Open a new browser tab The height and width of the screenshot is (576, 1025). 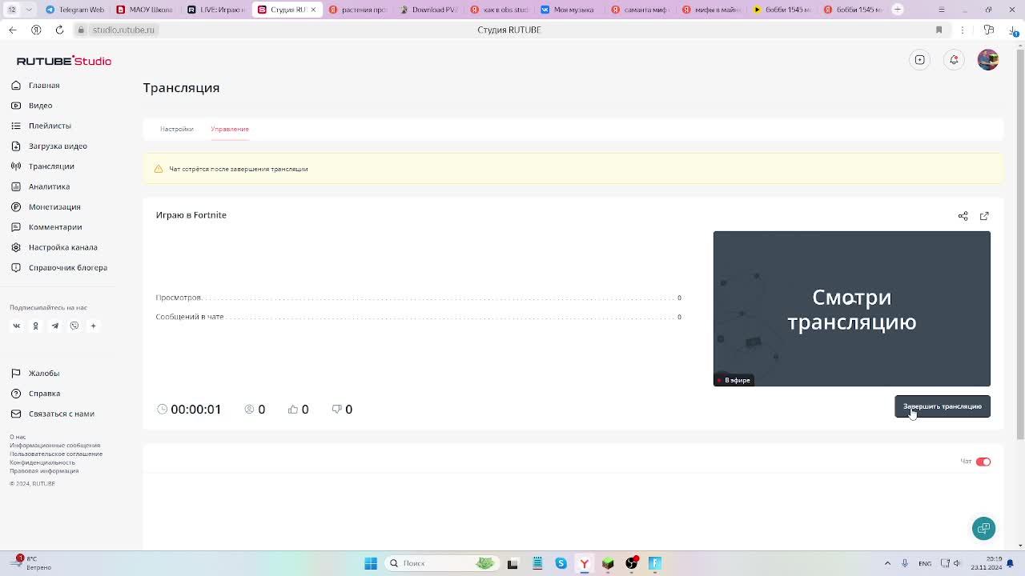pyautogui.click(x=898, y=10)
